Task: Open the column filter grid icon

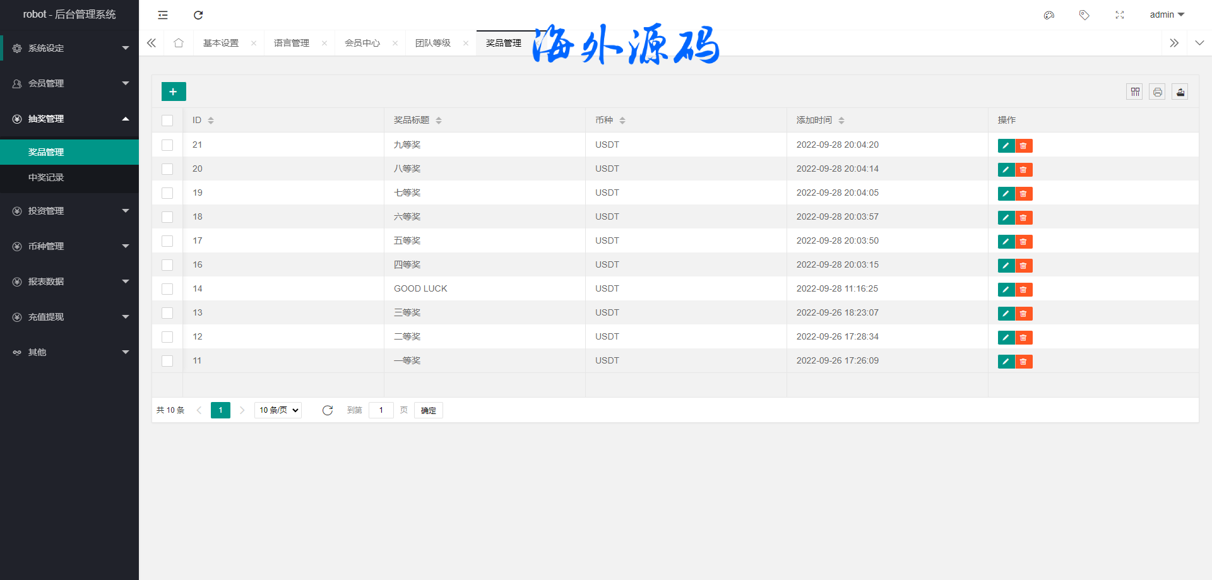Action: coord(1135,92)
